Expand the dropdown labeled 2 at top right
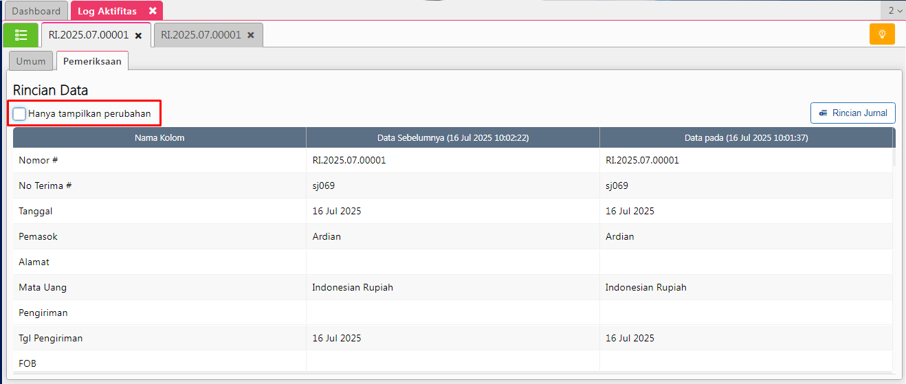Viewport: 906px width, 384px height. [x=894, y=10]
